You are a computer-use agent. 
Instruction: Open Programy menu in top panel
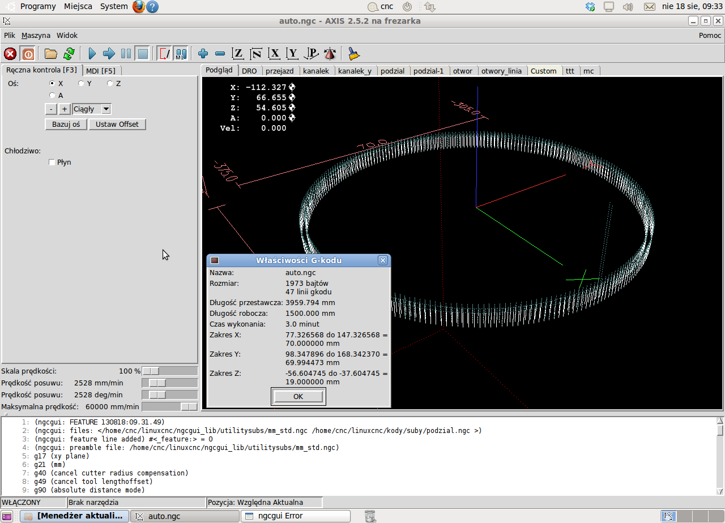[38, 6]
